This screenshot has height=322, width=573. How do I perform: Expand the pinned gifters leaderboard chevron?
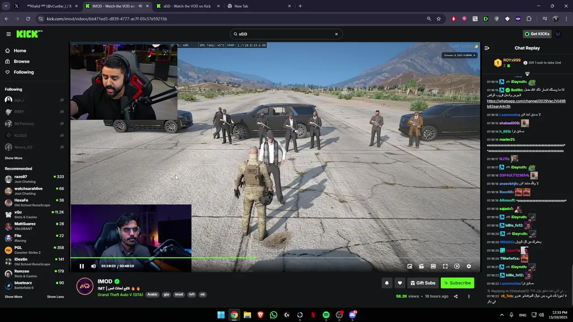[x=527, y=74]
